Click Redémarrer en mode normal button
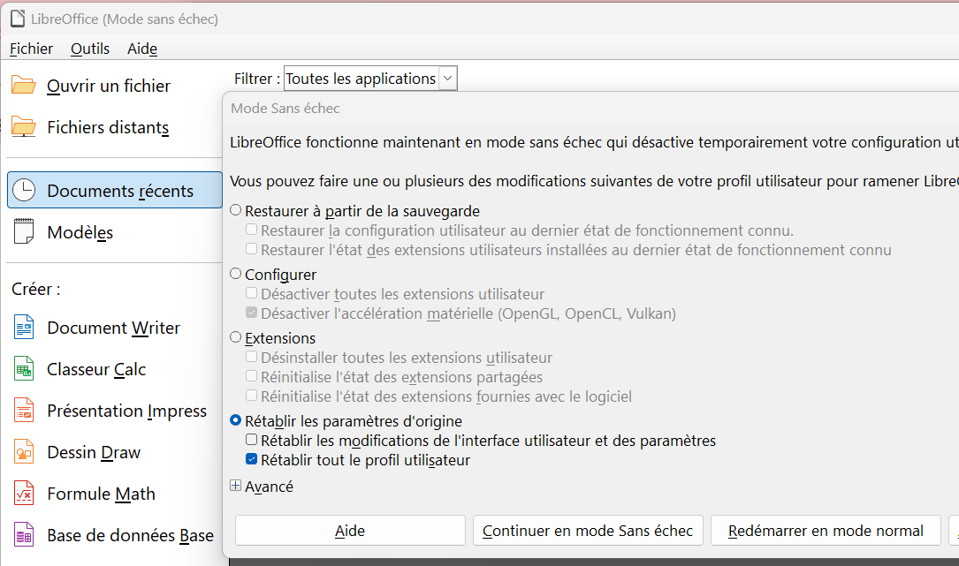This screenshot has height=566, width=959. pos(826,531)
